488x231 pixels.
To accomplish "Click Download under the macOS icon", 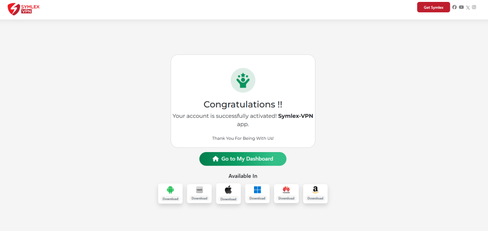I will (x=200, y=198).
